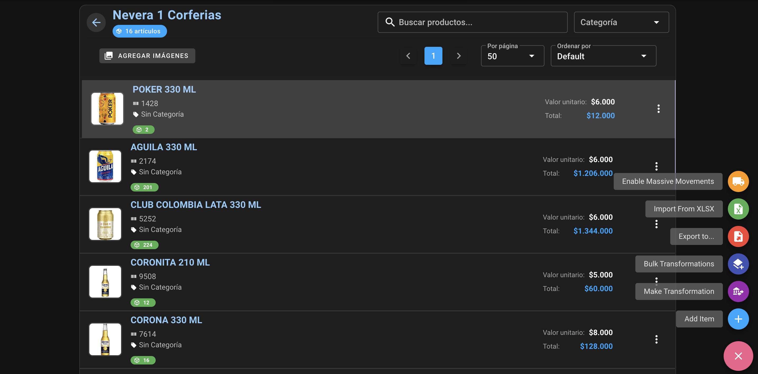Click the blue Add Item plus button

(x=738, y=319)
